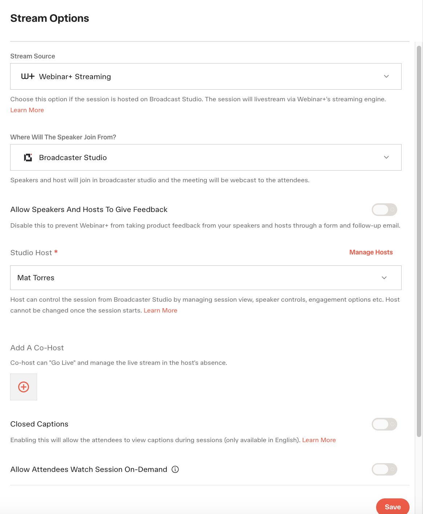This screenshot has height=514, width=423.
Task: Toggle Allow Attendees Watch Session On-Demand
Action: [384, 469]
